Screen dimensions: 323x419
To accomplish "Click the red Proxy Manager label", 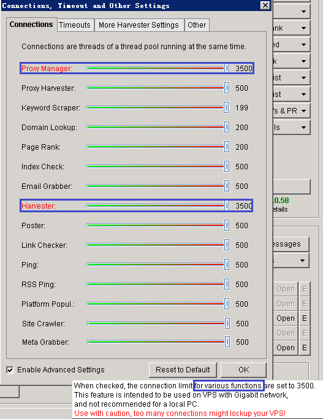I will coord(47,69).
